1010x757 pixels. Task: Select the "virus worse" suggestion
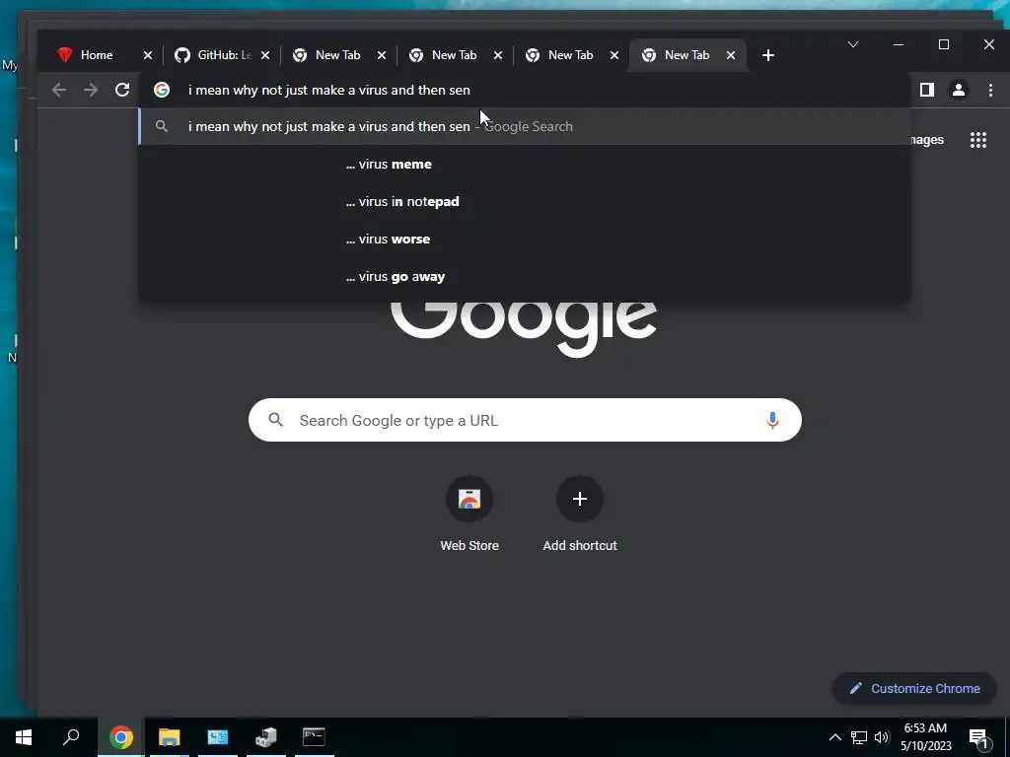point(525,239)
